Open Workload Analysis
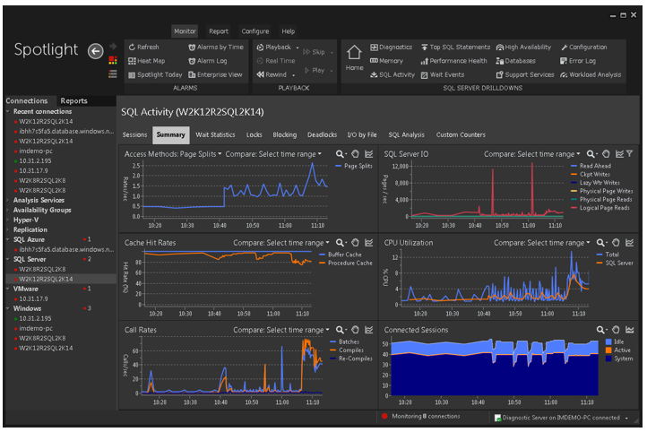Image resolution: width=647 pixels, height=432 pixels. 591,74
